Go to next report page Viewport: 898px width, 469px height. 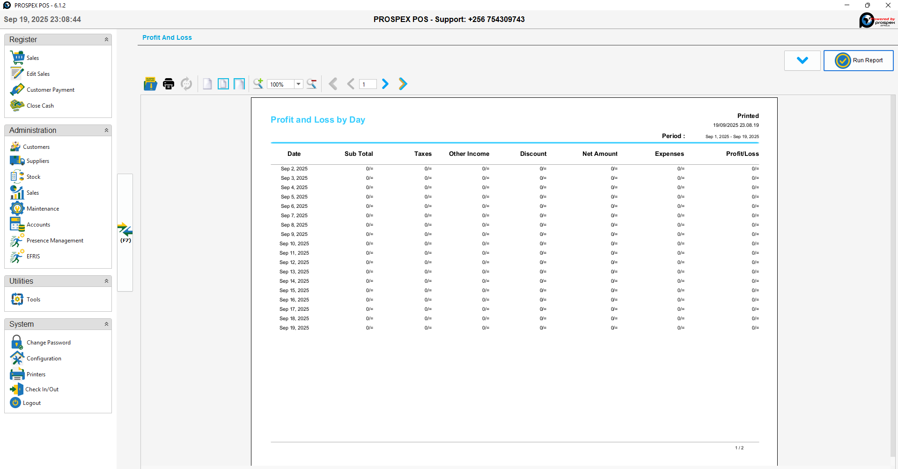coord(385,84)
